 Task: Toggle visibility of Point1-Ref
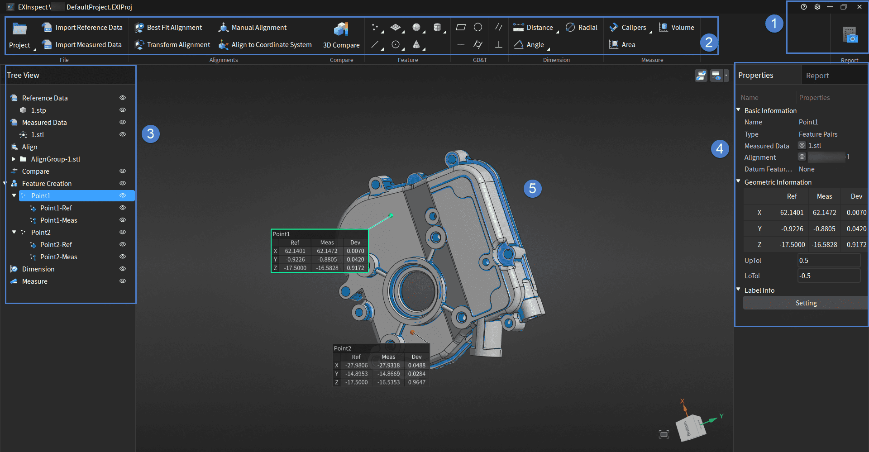[x=123, y=208]
